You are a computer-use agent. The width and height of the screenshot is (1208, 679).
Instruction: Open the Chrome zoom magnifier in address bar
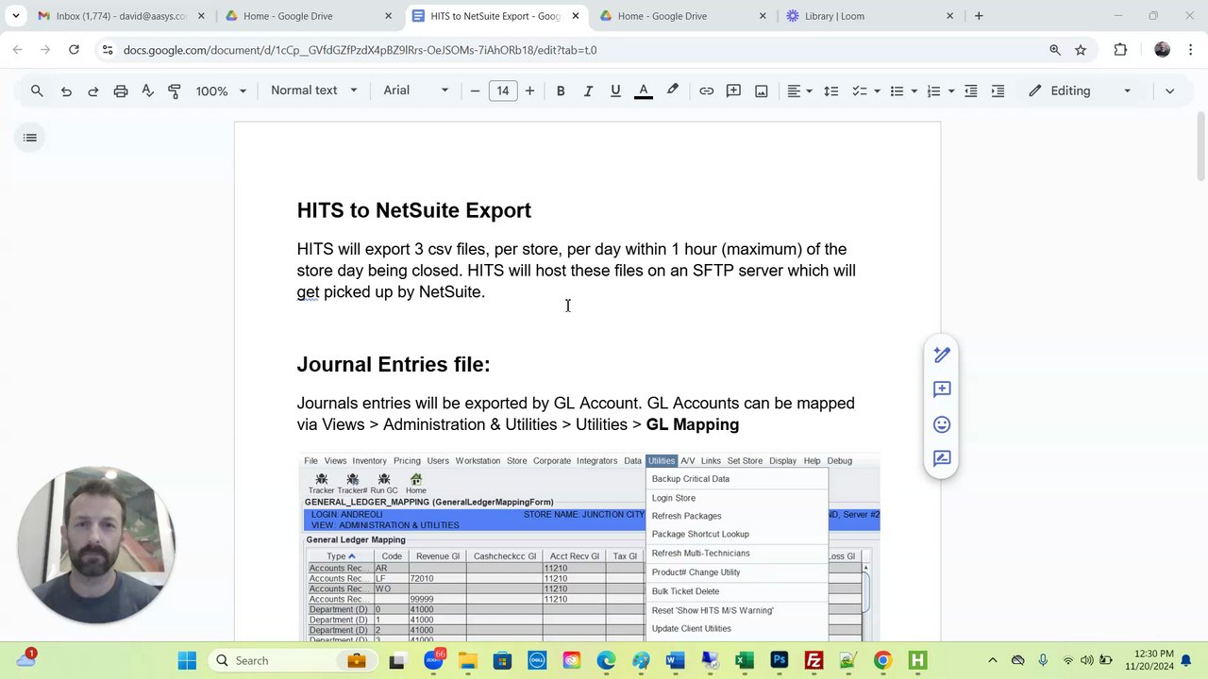pos(1055,50)
